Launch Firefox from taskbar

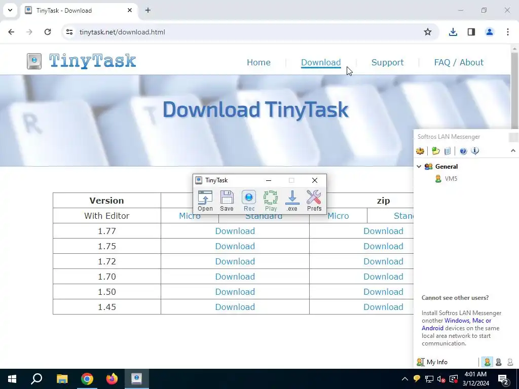pos(112,379)
